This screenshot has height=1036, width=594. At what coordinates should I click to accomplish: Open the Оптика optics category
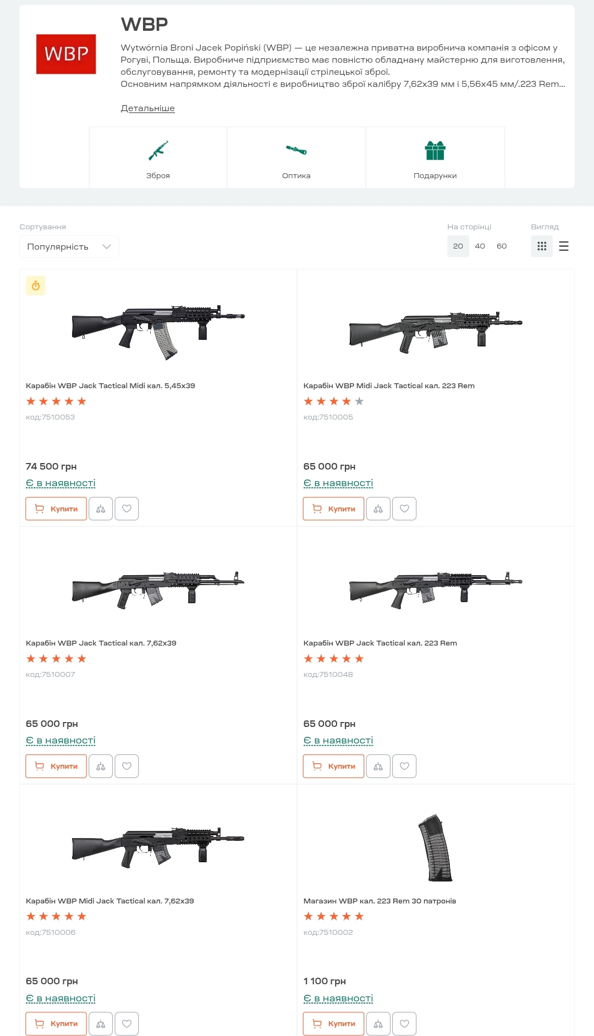(x=296, y=158)
